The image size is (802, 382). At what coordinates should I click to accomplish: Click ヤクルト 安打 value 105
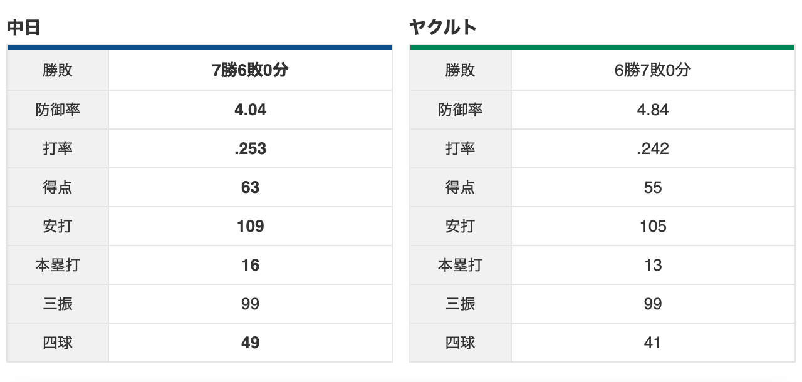652,226
